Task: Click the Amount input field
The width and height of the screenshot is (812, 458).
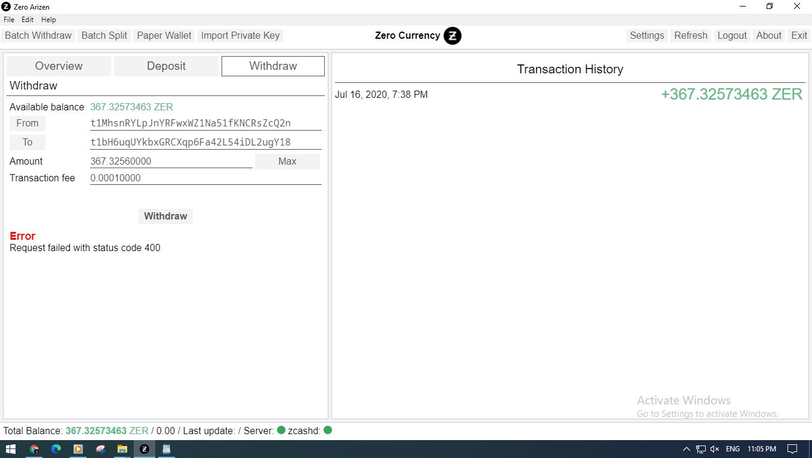Action: pyautogui.click(x=171, y=162)
